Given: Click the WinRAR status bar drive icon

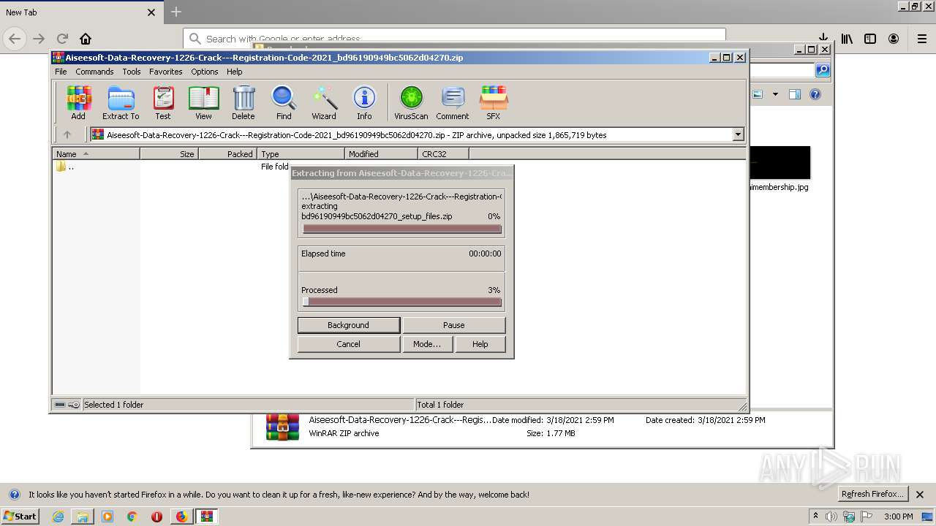Looking at the screenshot, I should 61,405.
